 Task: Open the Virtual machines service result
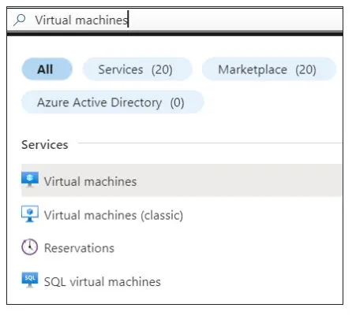click(182, 180)
